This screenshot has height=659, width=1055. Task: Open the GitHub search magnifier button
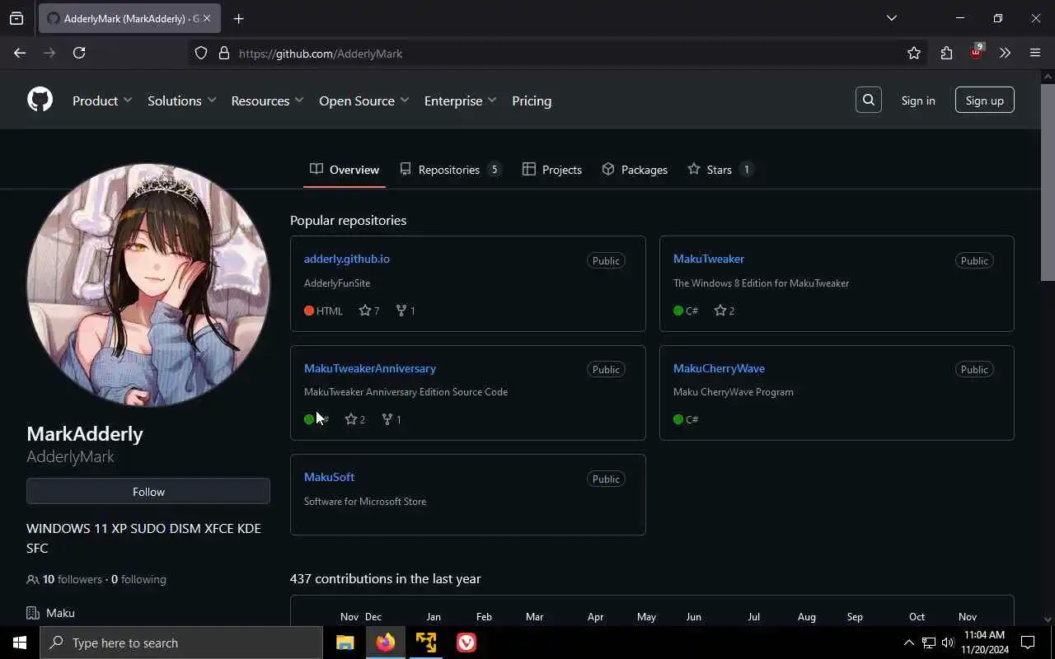click(869, 100)
